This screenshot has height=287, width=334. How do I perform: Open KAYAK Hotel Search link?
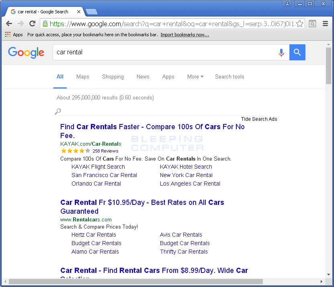coord(186,167)
